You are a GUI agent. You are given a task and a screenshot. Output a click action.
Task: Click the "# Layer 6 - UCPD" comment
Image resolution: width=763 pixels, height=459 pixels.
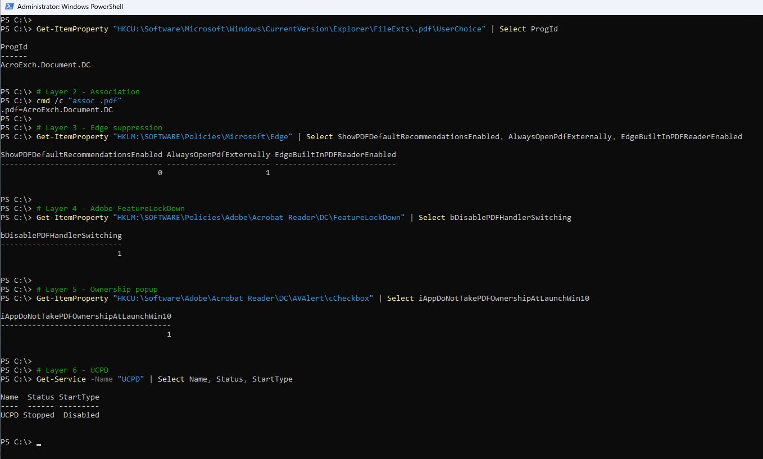[x=72, y=370]
